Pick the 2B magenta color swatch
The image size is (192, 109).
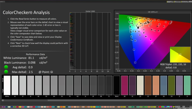tap(125, 85)
